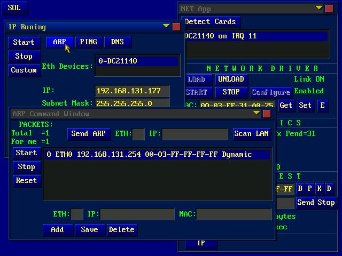This screenshot has width=342, height=256.
Task: Open the ARP tab button
Action: (x=59, y=42)
